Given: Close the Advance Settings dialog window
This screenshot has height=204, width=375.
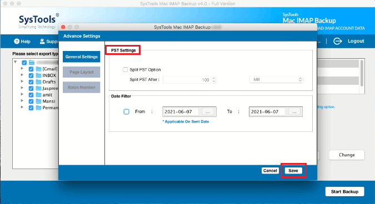Looking at the screenshot, I should click(x=63, y=27).
